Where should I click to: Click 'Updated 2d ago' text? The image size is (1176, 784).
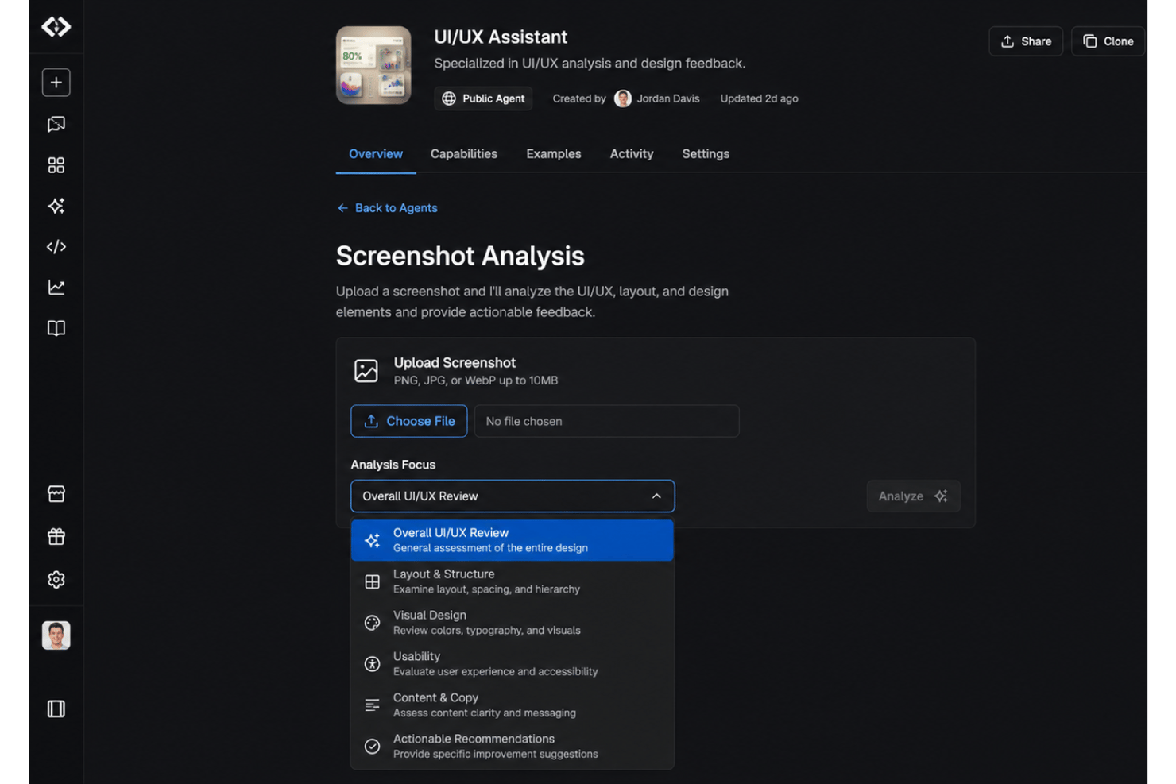759,98
